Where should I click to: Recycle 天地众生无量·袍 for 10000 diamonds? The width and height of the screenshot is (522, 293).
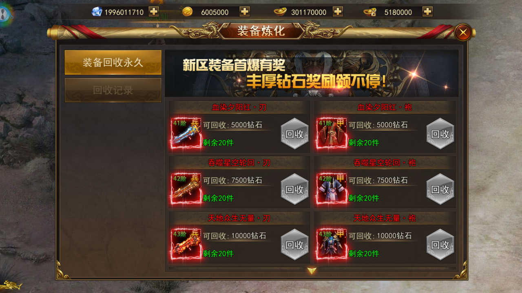point(440,244)
